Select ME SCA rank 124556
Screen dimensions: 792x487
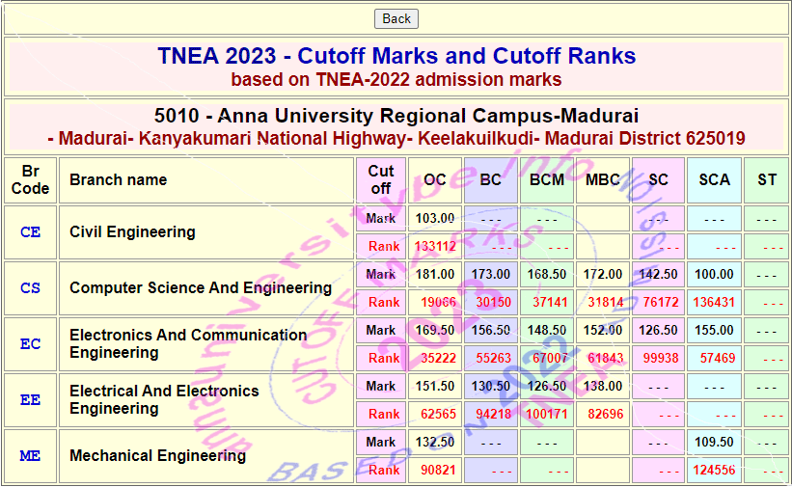tap(714, 471)
